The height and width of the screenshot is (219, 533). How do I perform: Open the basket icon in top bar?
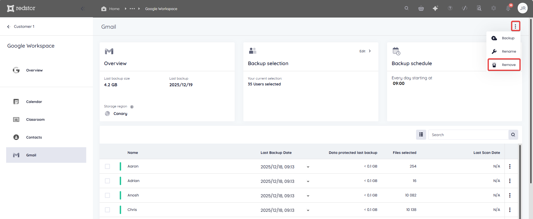point(421,8)
